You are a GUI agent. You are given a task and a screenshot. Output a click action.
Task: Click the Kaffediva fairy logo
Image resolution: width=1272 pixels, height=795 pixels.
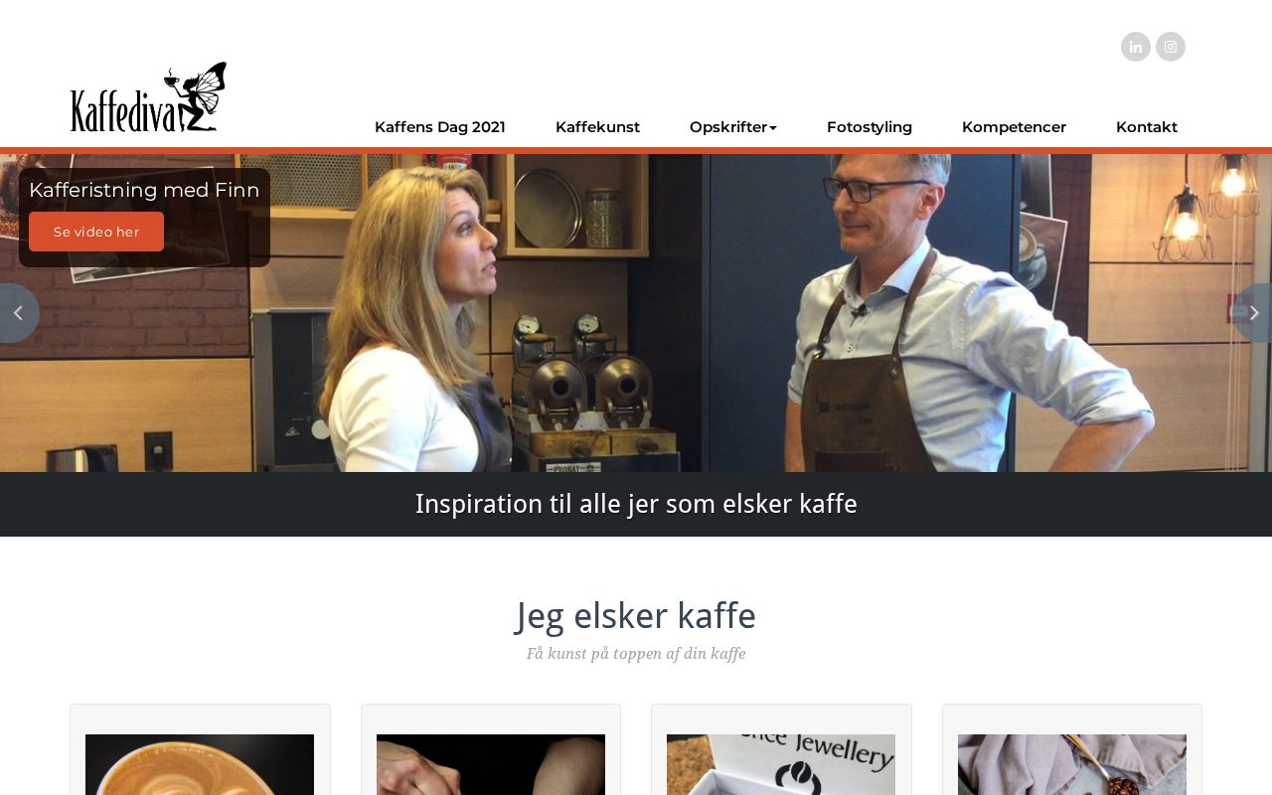coord(149,97)
